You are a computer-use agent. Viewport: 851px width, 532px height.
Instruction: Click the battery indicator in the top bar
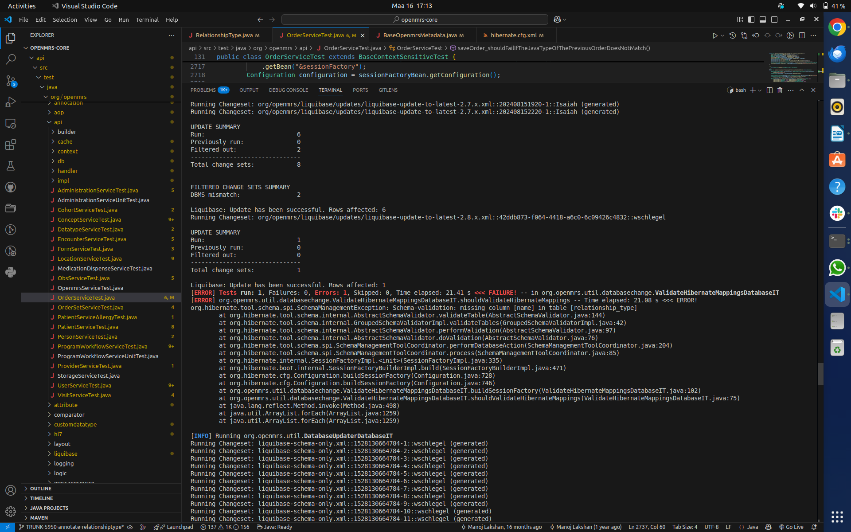point(834,6)
